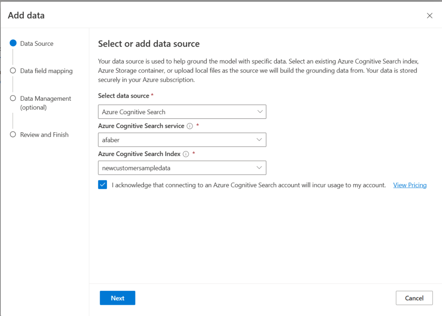Click info icon beside Azure Cognitive Search service
The height and width of the screenshot is (316, 442).
[189, 126]
